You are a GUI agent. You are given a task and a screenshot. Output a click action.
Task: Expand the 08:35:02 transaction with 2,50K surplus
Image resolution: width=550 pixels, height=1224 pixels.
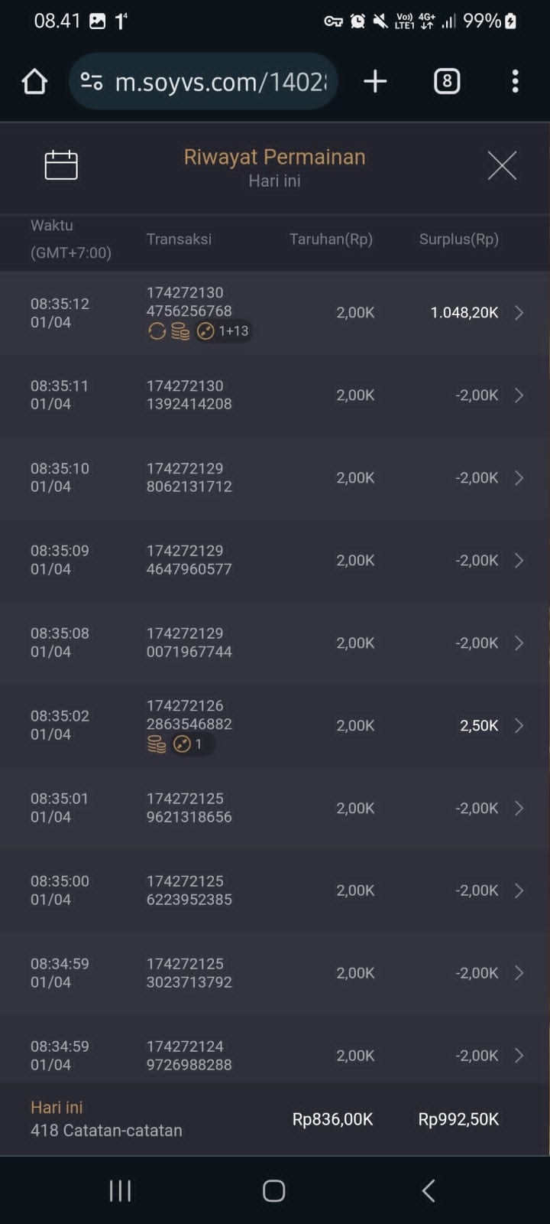point(519,725)
